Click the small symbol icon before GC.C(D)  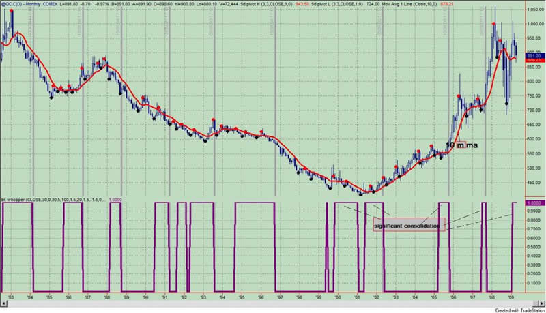coord(3,3)
